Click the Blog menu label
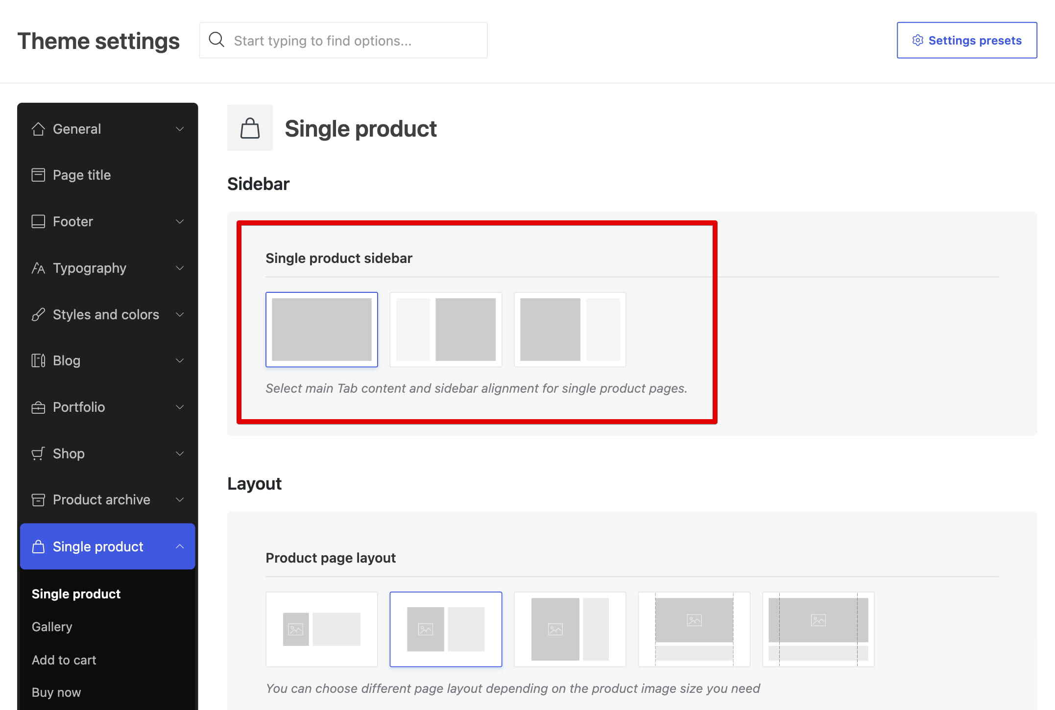Screen dimensions: 1055x710 (x=67, y=360)
